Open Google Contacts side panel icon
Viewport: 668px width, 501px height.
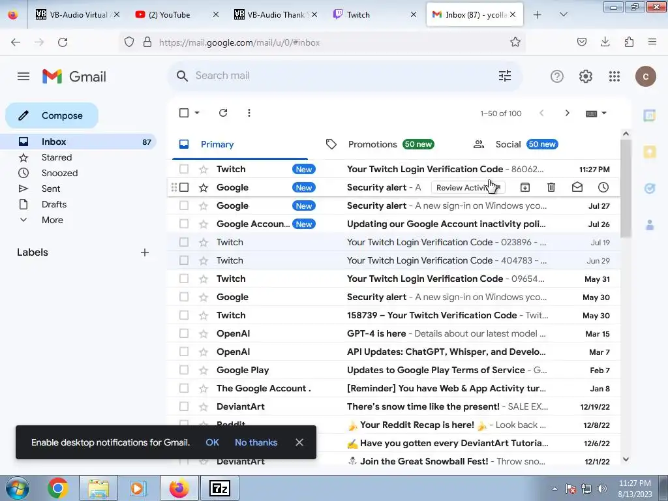(x=649, y=224)
